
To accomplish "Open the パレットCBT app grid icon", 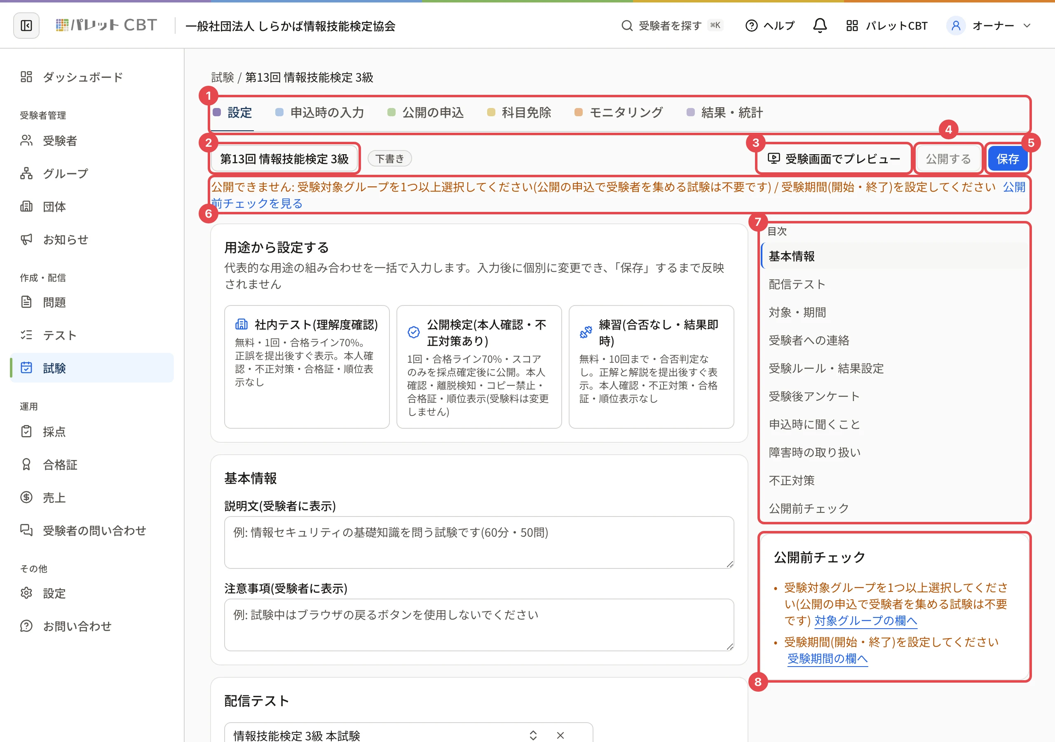I will [852, 26].
